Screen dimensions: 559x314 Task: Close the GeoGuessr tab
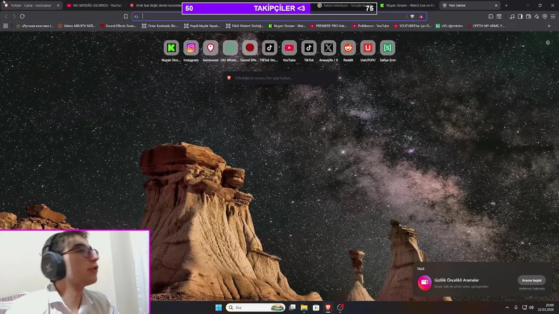pyautogui.click(x=58, y=5)
